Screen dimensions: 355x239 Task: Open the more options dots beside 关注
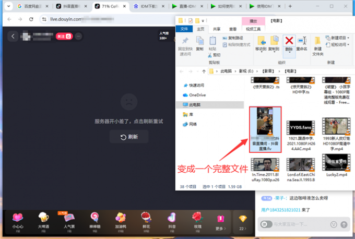pyautogui.click(x=78, y=37)
